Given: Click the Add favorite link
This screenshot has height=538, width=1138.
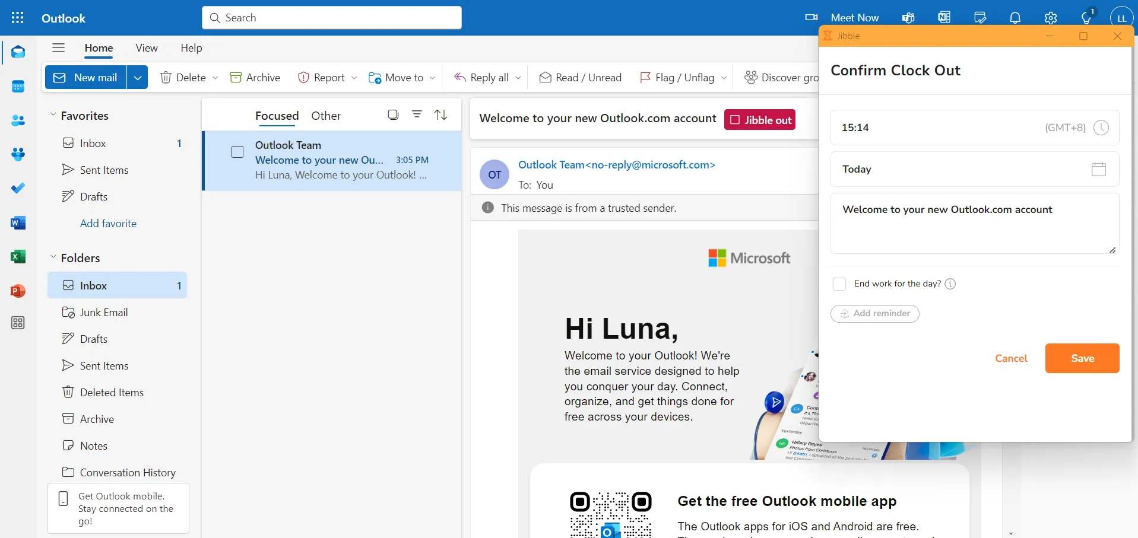Looking at the screenshot, I should click(108, 224).
